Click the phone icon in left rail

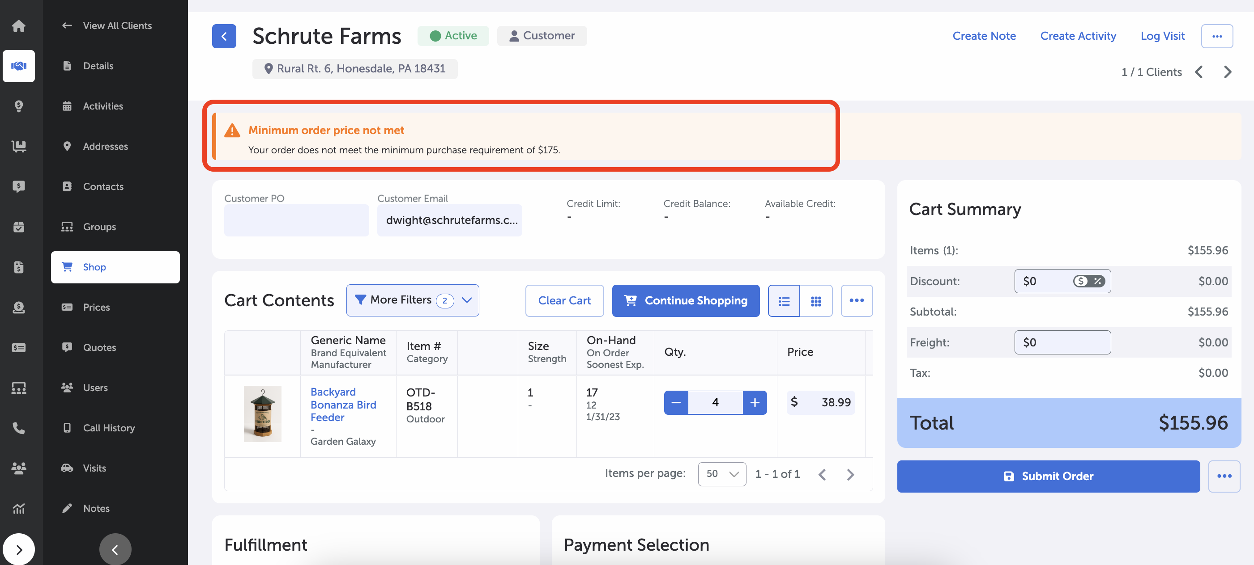[18, 428]
